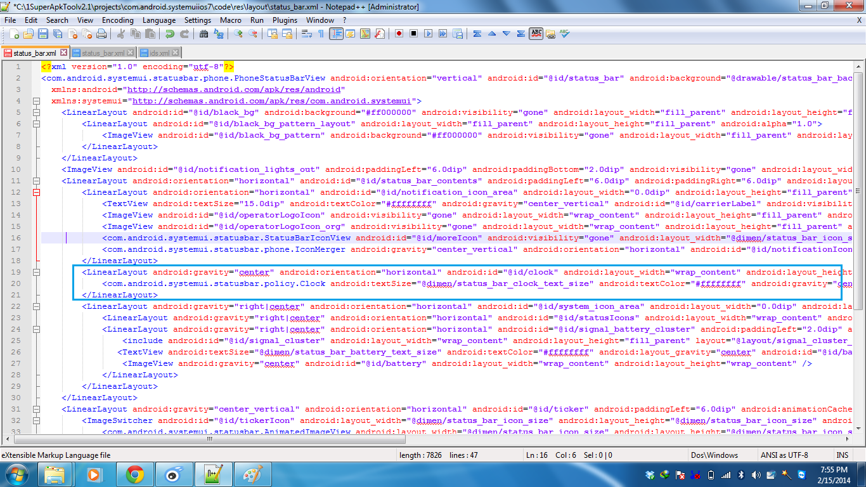Viewport: 866px width, 487px height.
Task: Click the green Undo arrow icon
Action: pos(169,34)
